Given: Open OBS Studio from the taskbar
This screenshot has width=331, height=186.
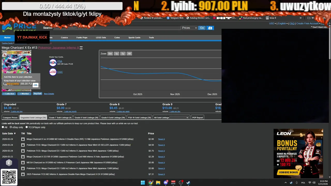Looking at the screenshot, I should [x=181, y=183].
